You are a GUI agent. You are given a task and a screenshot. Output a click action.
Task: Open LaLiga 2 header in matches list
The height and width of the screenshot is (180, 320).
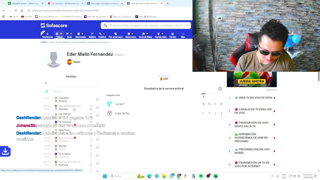tap(57, 91)
